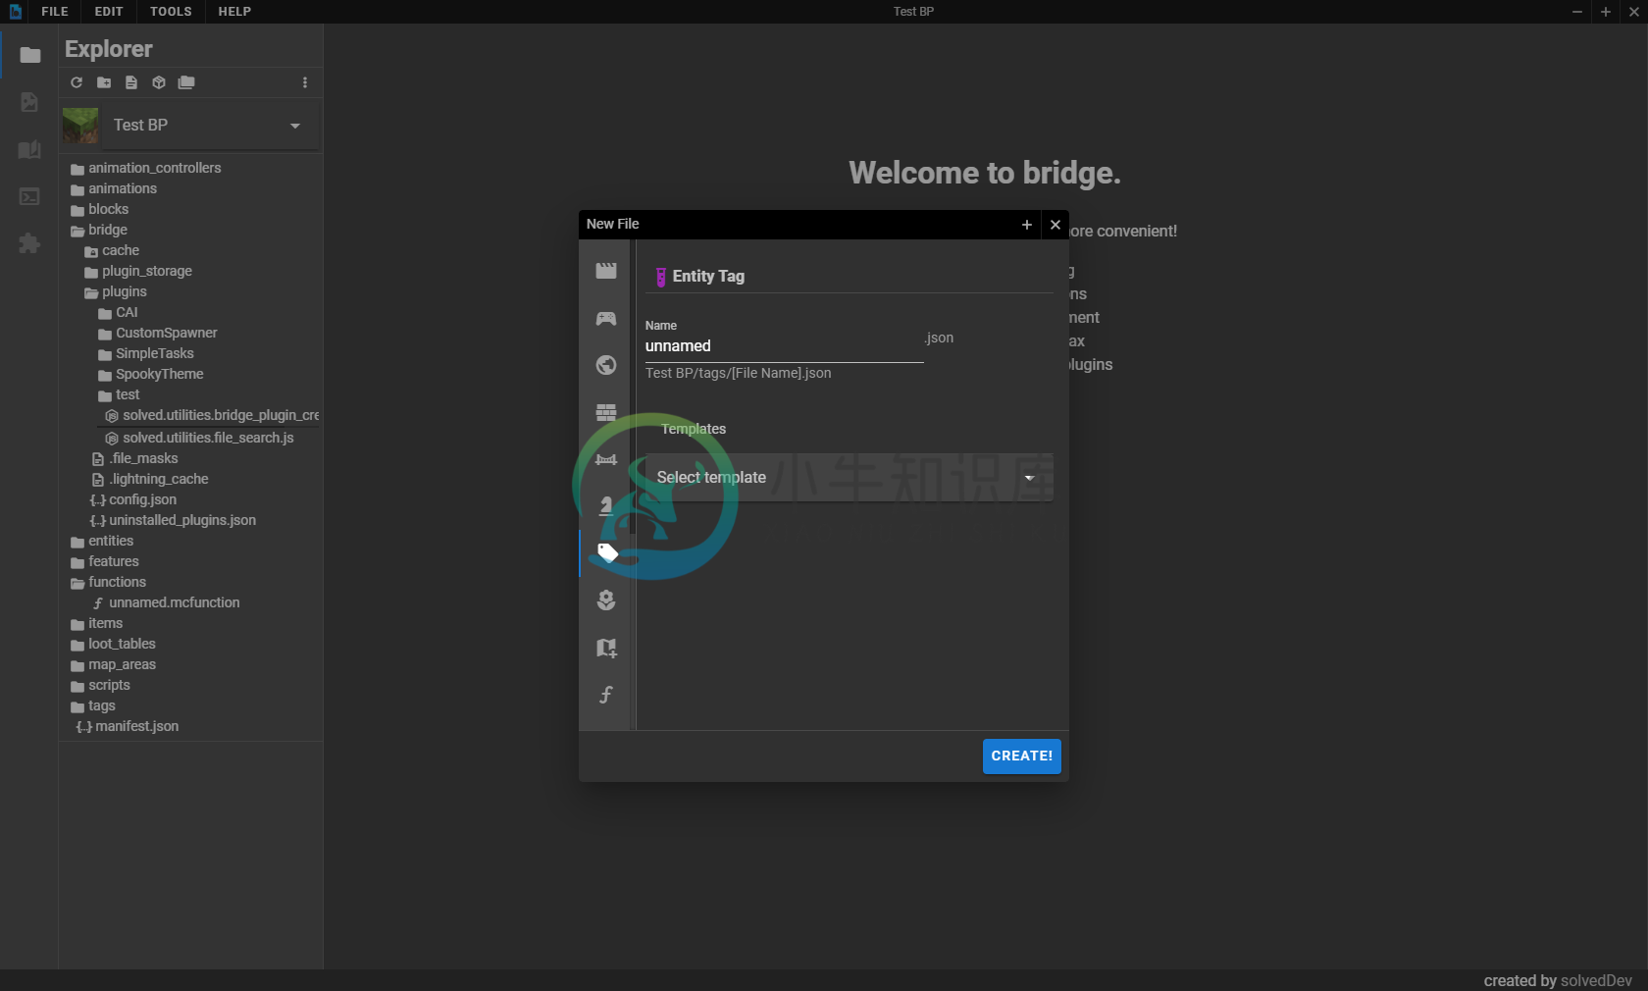Expand the loot_tables folder
The width and height of the screenshot is (1648, 991).
pyautogui.click(x=113, y=644)
